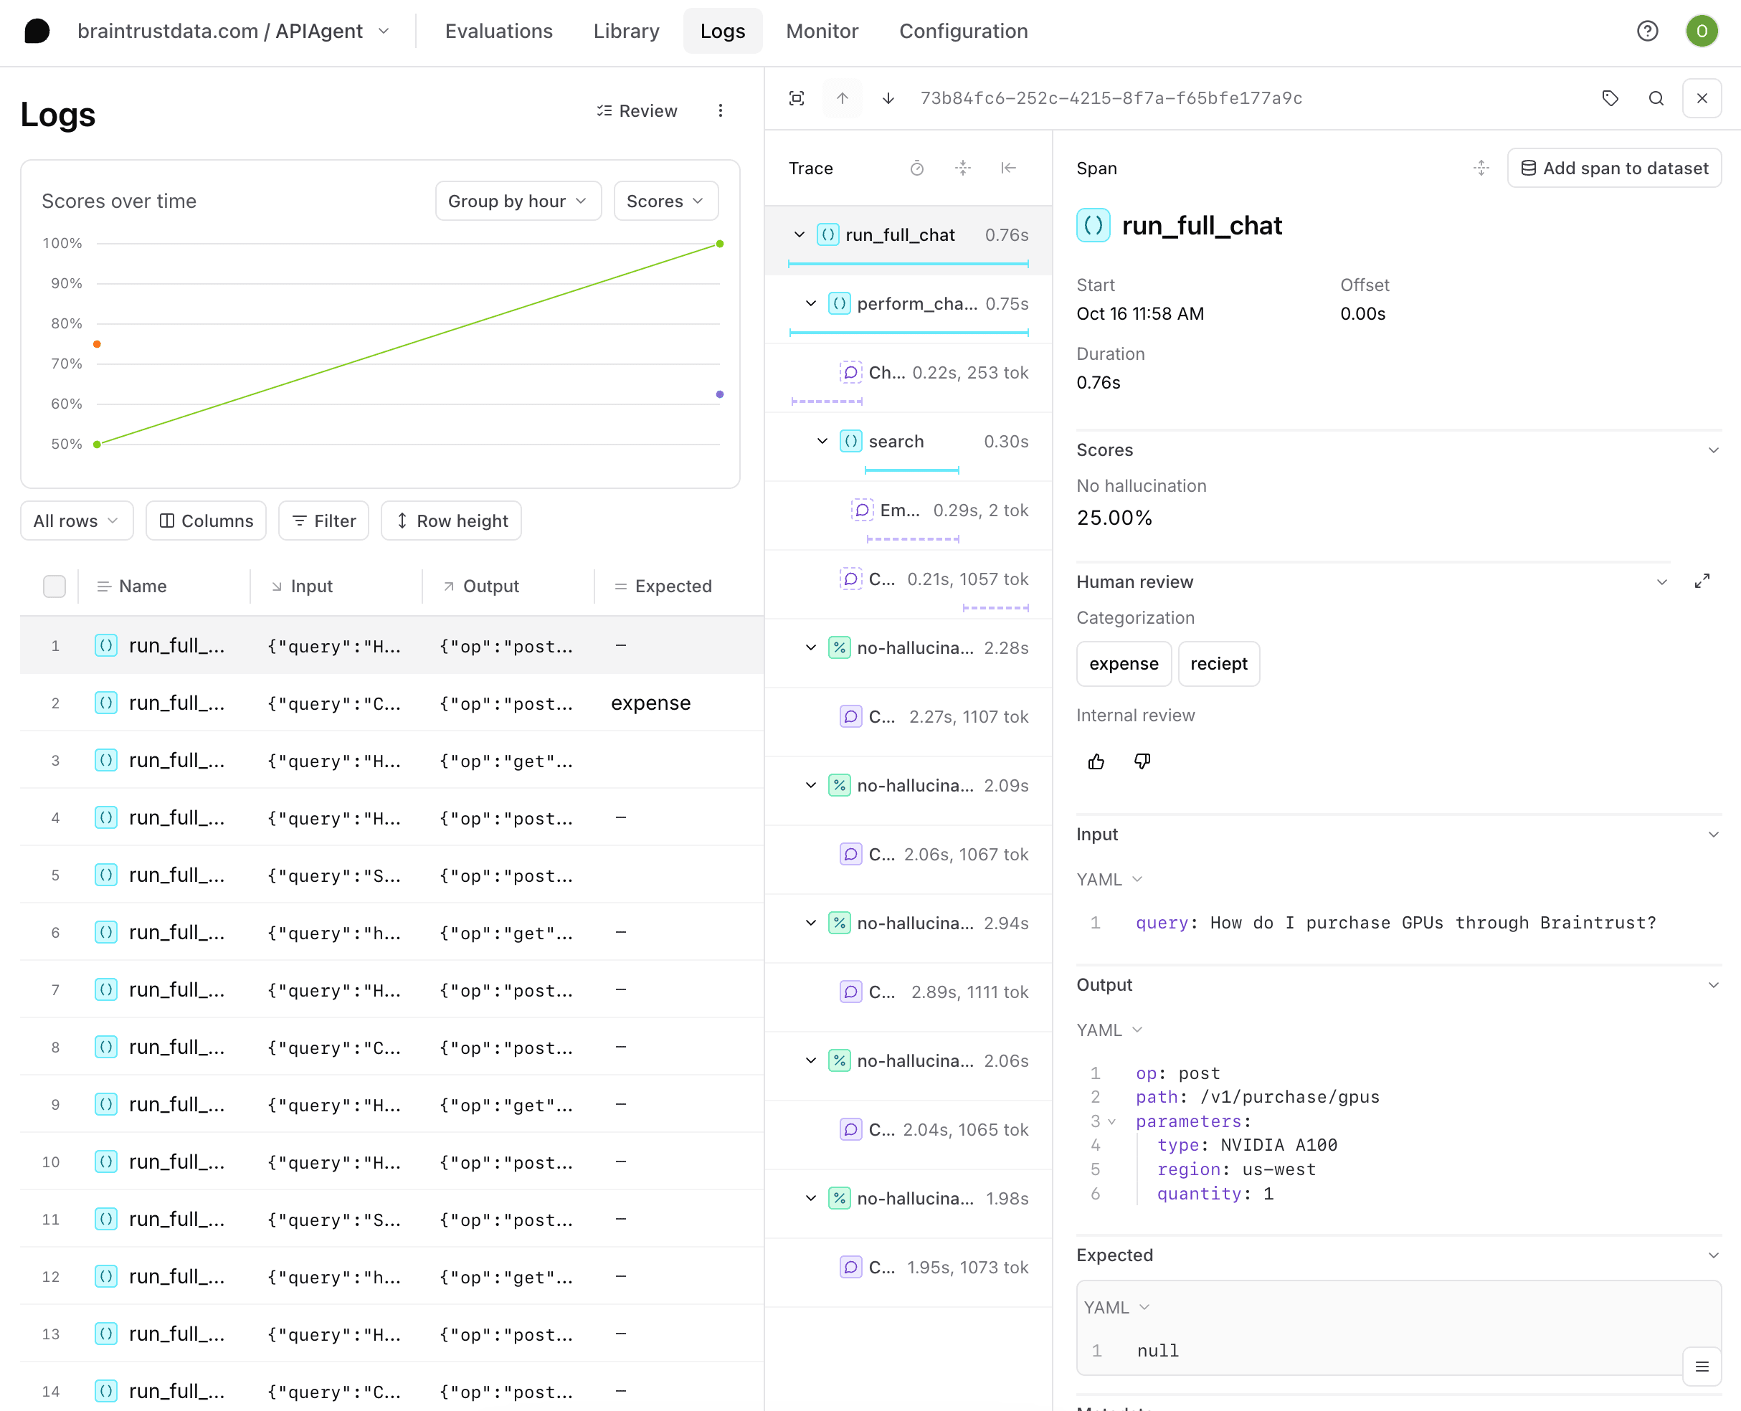Click the search magnifier icon in trace header
Viewport: 1741px width, 1411px height.
pyautogui.click(x=1656, y=98)
